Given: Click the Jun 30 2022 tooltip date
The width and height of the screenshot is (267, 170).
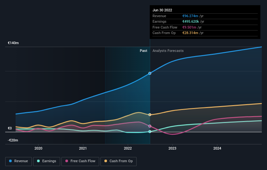Looking at the screenshot, I should pos(162,10).
